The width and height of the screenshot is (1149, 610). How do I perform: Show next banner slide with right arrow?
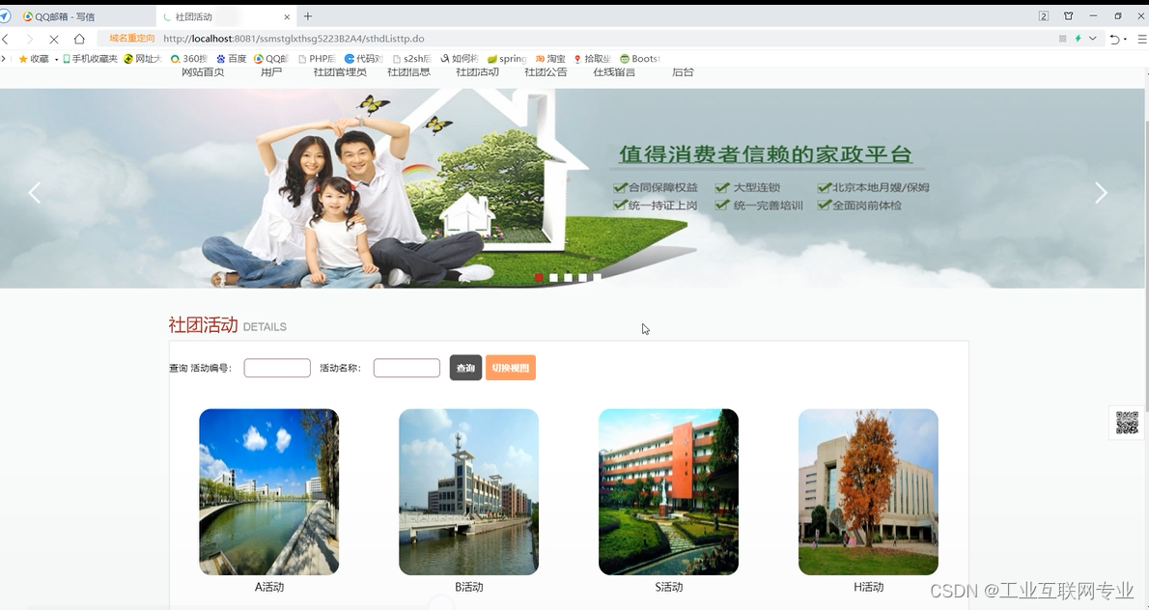pyautogui.click(x=1101, y=193)
